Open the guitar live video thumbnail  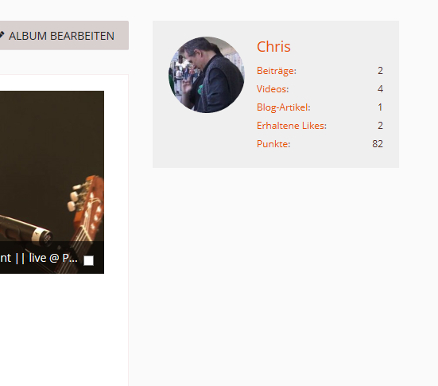pos(52,182)
